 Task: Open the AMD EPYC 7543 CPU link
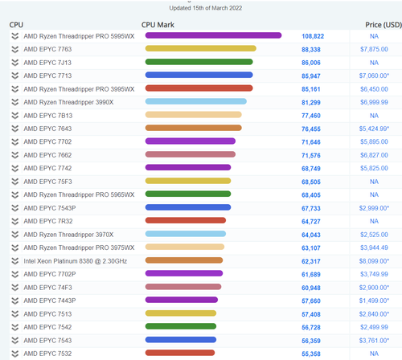[x=47, y=341]
